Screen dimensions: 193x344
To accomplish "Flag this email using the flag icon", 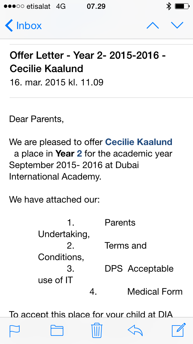I will 14,331.
